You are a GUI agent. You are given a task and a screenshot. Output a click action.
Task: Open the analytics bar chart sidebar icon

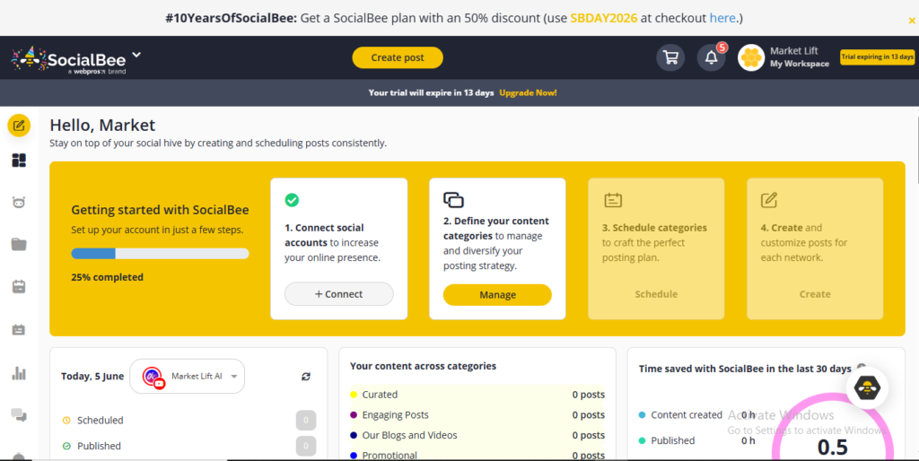pyautogui.click(x=19, y=373)
